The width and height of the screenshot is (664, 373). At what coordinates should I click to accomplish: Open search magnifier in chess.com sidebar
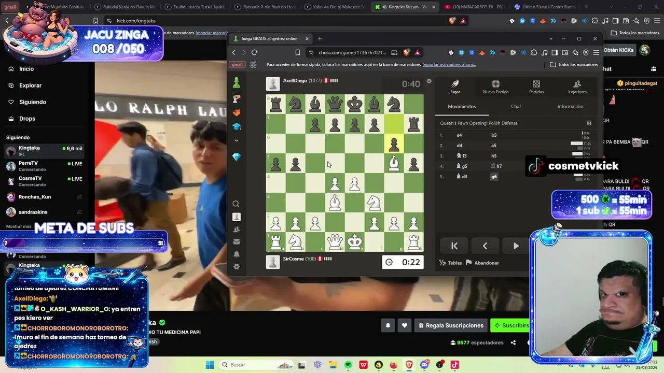coord(237,204)
